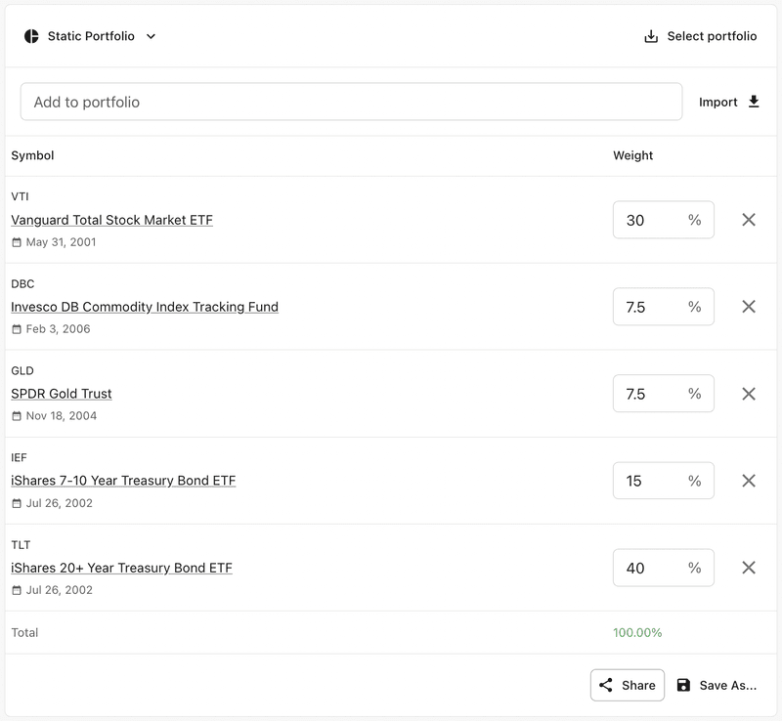This screenshot has width=782, height=721.
Task: Click the calendar icon in the TLT row
Action: 17,590
